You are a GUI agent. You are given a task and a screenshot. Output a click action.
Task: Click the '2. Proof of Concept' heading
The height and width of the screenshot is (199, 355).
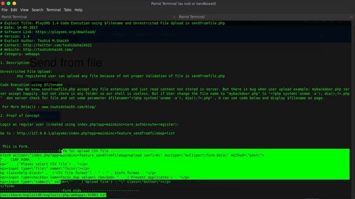pos(20,116)
